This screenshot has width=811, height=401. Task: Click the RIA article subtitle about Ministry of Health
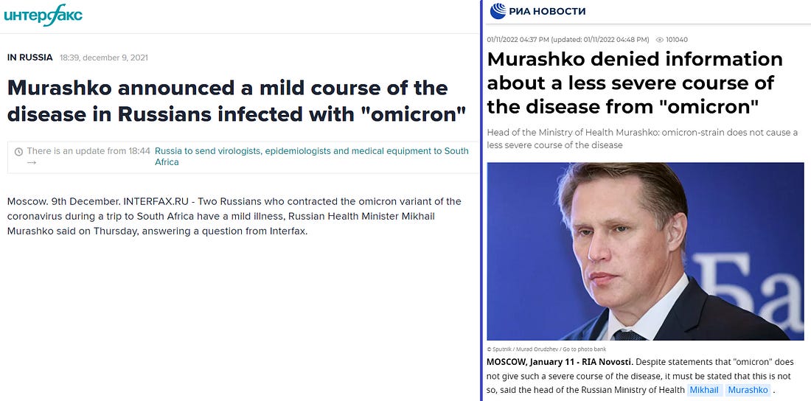pos(642,139)
